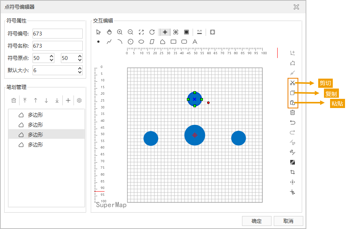
Task: Click the copy icon
Action: 293,93
